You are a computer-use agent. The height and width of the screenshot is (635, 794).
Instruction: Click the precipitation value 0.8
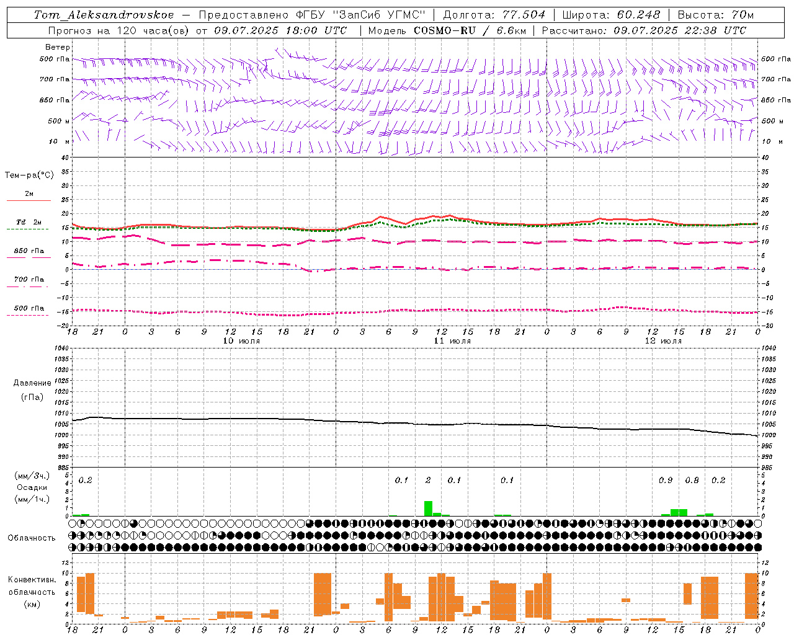692,481
